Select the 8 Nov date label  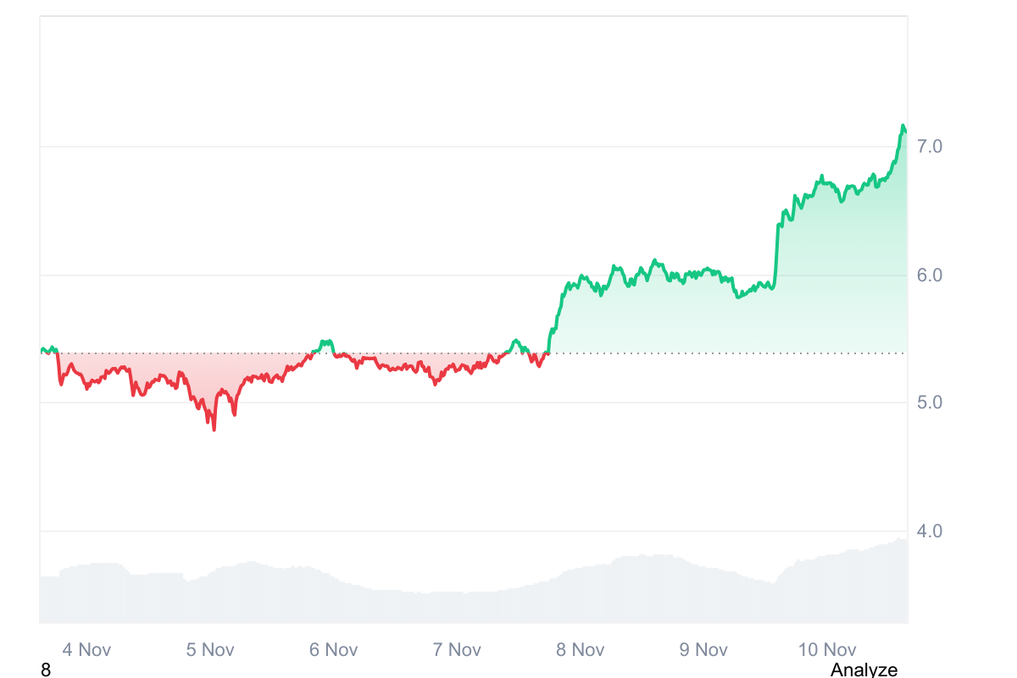coord(581,650)
